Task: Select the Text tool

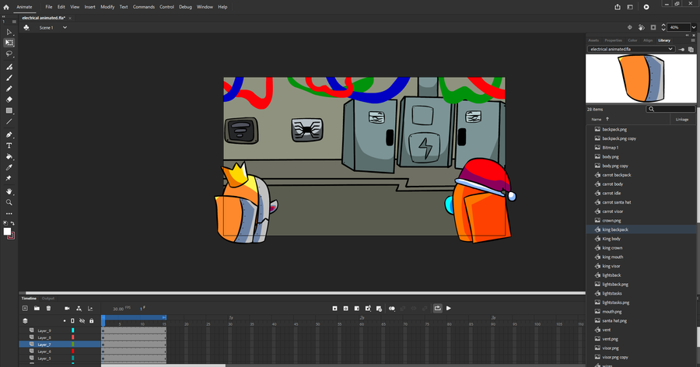Action: coord(9,145)
